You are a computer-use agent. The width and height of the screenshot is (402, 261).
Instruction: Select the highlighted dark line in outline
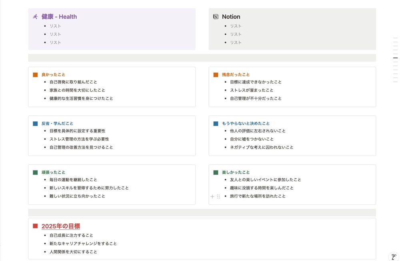click(395, 58)
